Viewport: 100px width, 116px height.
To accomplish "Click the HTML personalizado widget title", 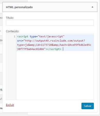I will click(x=19, y=7).
